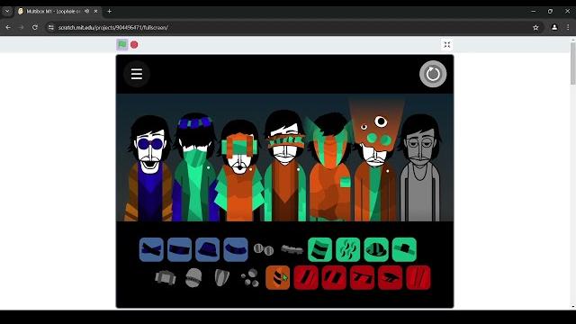View site information icon in address bar
The height and width of the screenshot is (324, 576).
51,28
